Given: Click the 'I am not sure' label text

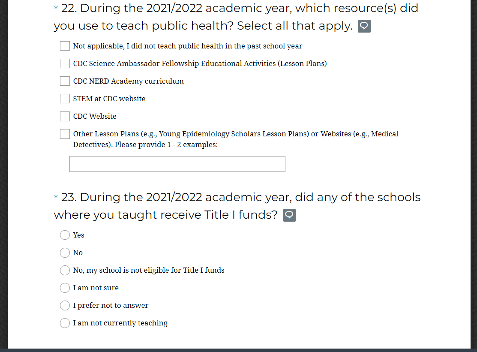Looking at the screenshot, I should click(x=96, y=288).
